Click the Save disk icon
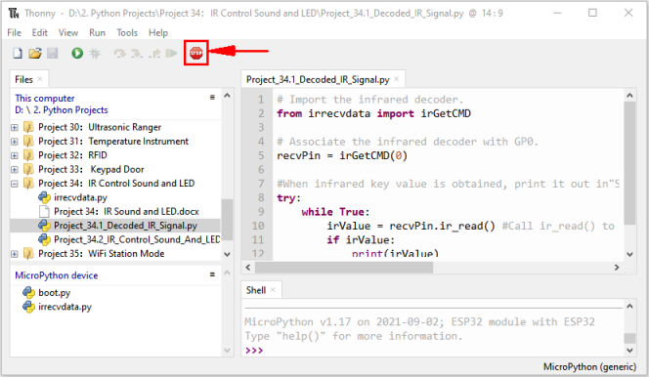The height and width of the screenshot is (378, 649). pos(53,53)
